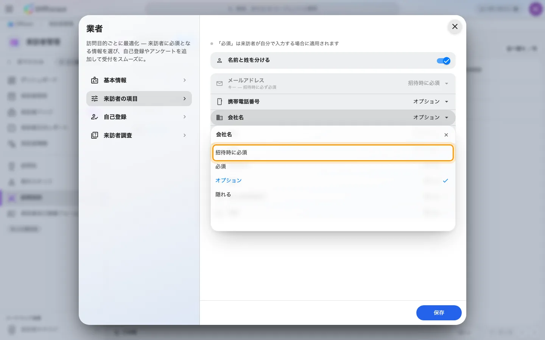The image size is (545, 340).
Task: Close the 会社名 options popup
Action: coord(446,135)
